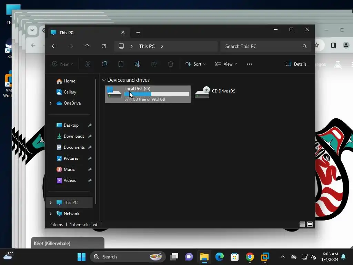The width and height of the screenshot is (353, 265).
Task: Open the See more ellipsis menu
Action: [250, 64]
